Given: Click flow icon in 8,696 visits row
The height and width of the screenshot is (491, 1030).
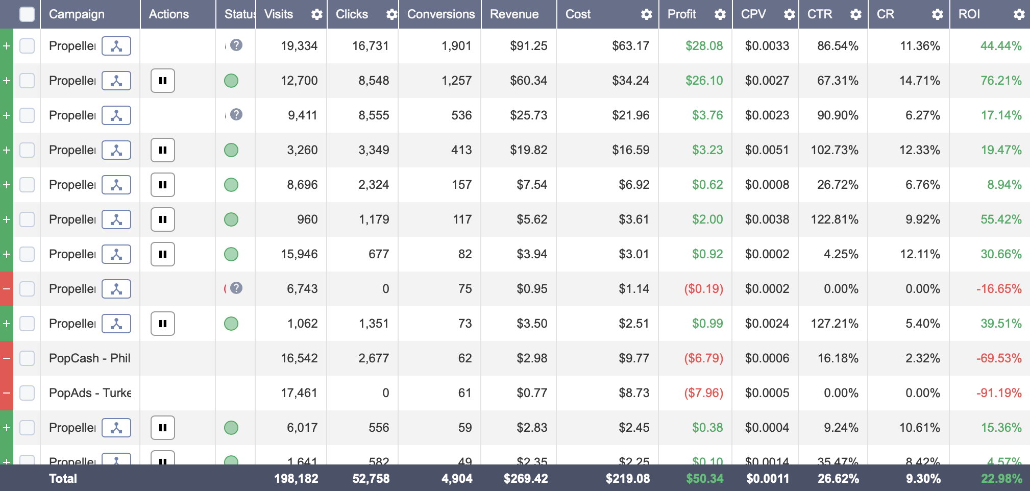Looking at the screenshot, I should [116, 185].
